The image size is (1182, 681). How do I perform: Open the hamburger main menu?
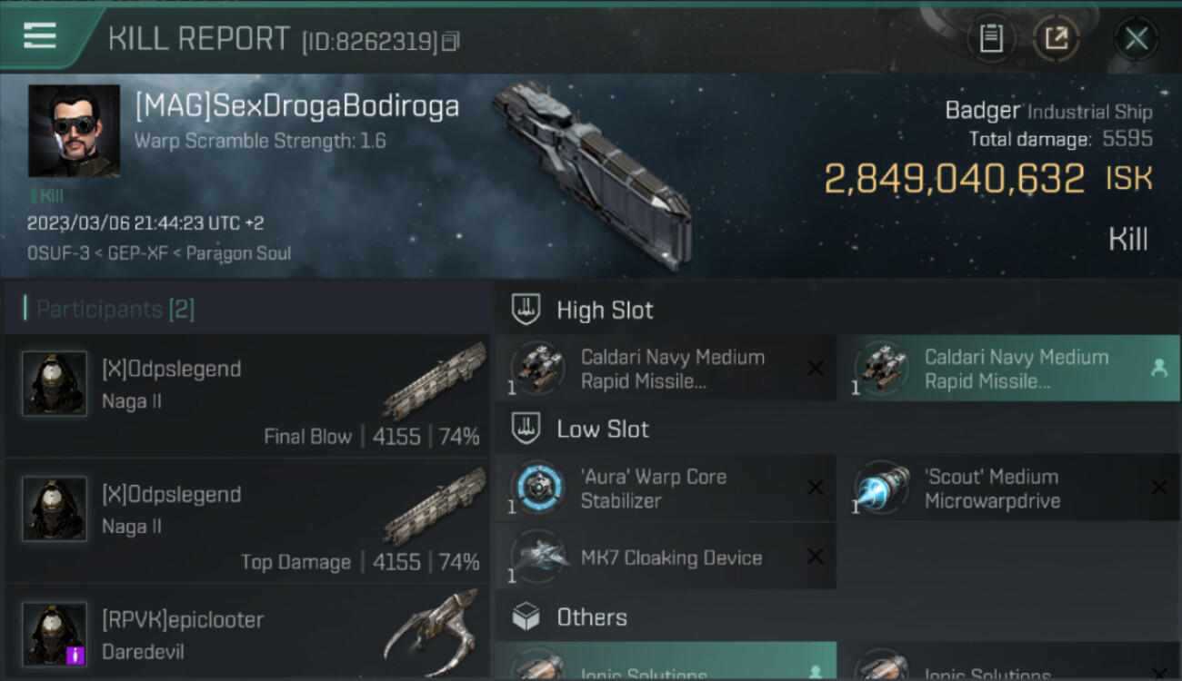pos(40,36)
